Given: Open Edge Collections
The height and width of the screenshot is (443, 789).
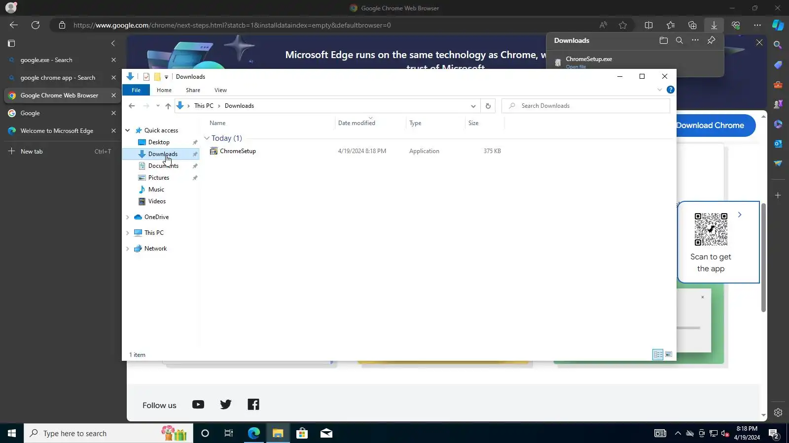Looking at the screenshot, I should (692, 25).
